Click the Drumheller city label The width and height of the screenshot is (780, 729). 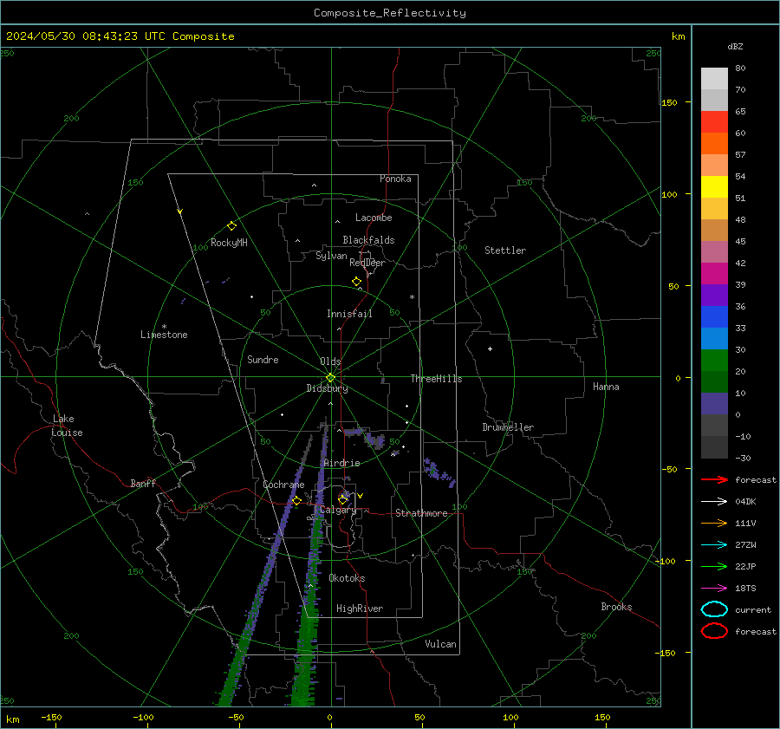tap(508, 427)
